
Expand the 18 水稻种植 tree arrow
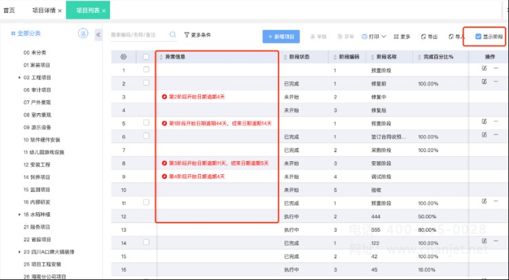tap(20, 214)
